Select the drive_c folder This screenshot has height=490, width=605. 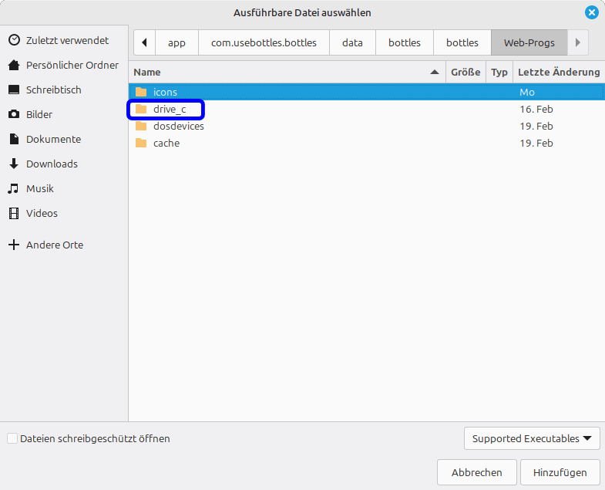pyautogui.click(x=169, y=109)
